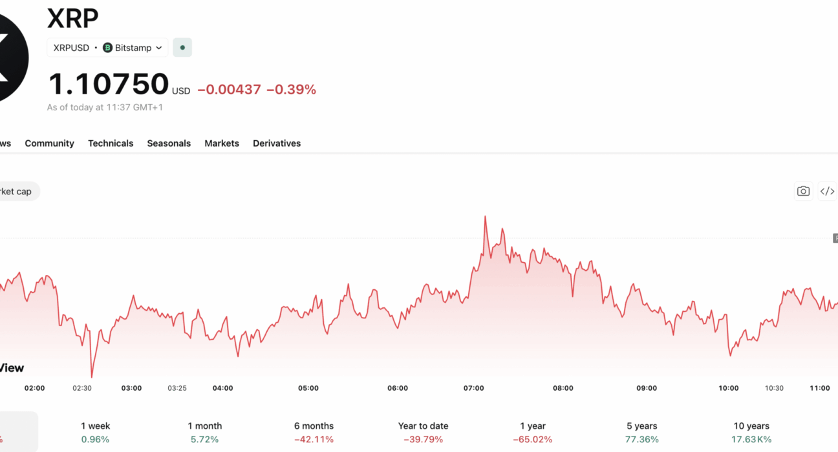Click the Bitstamp exchange logo icon
The image size is (838, 452).
tap(107, 48)
